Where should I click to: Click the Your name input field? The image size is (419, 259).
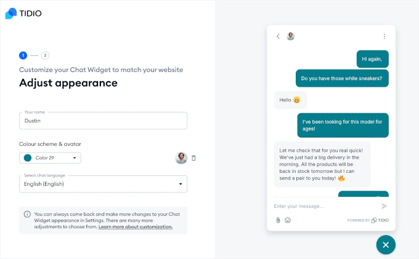103,121
